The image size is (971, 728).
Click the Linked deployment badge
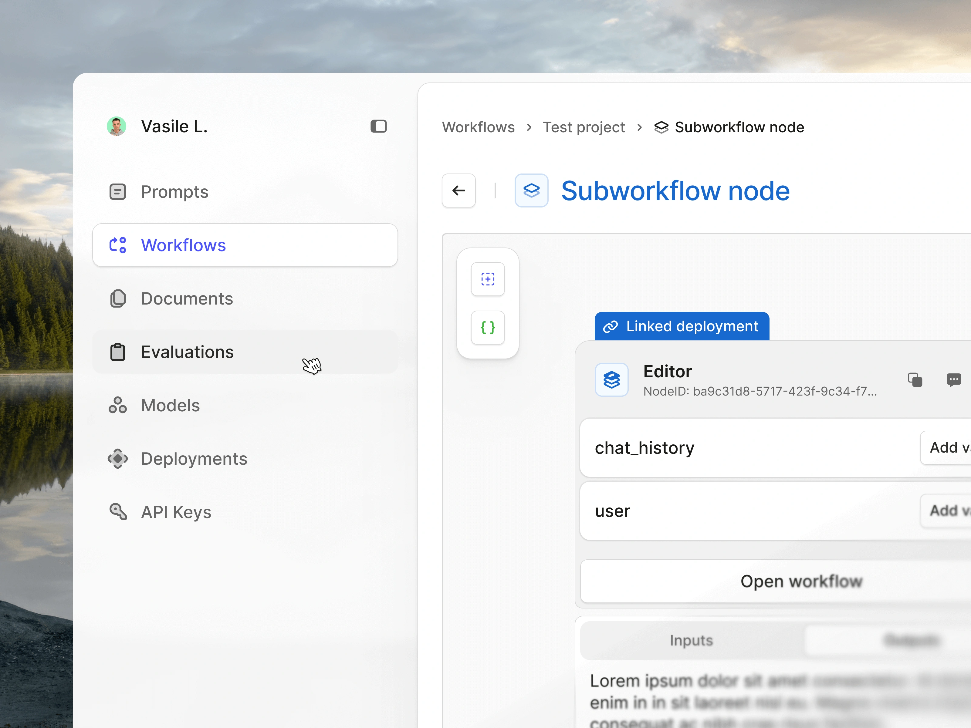tap(682, 326)
